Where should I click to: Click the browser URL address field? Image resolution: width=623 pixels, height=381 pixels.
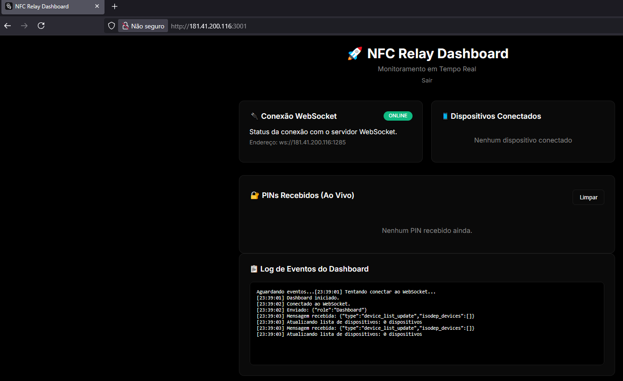click(327, 26)
